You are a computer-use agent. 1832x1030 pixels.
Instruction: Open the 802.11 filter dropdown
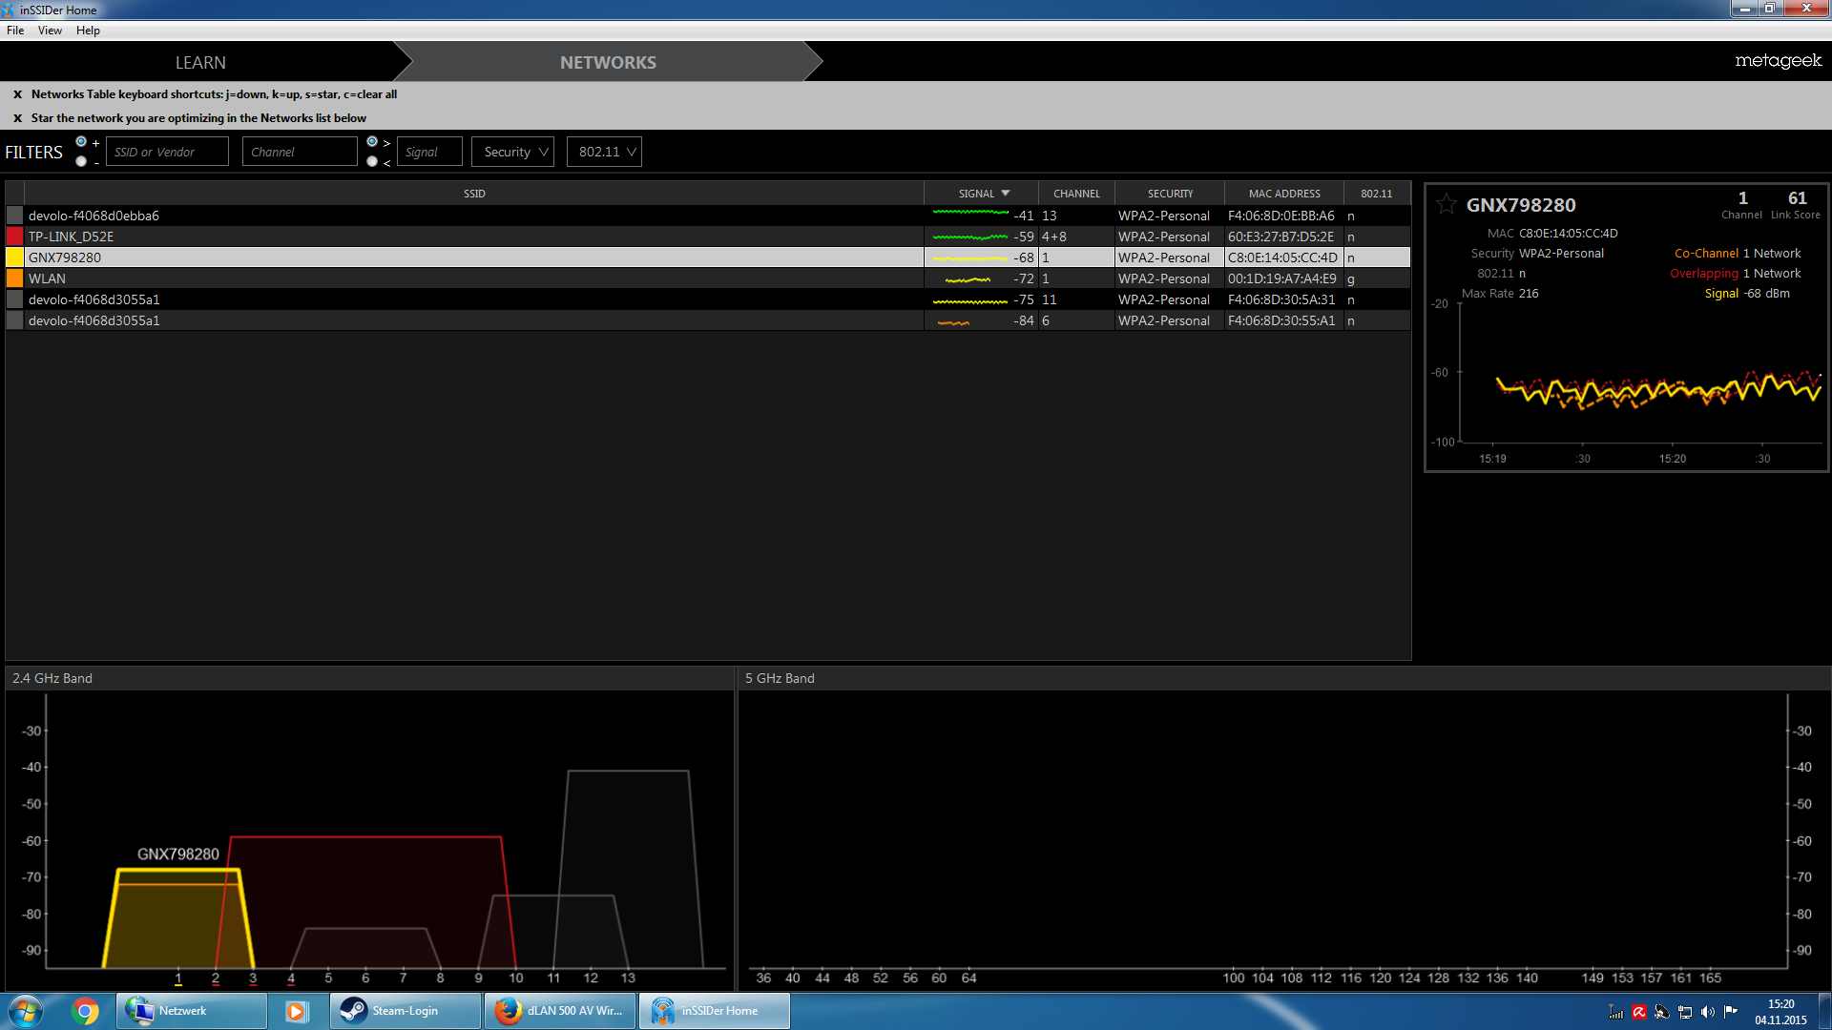(x=604, y=152)
